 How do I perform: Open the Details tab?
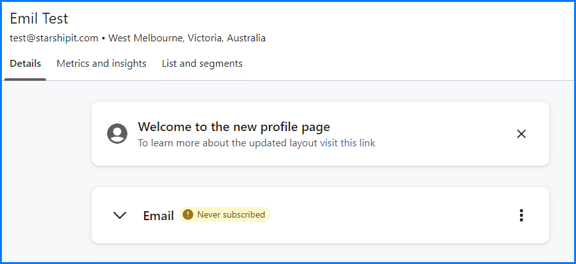coord(25,64)
